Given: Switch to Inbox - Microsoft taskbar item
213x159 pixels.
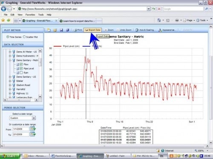Looking at the screenshot, I should click(x=35, y=156).
